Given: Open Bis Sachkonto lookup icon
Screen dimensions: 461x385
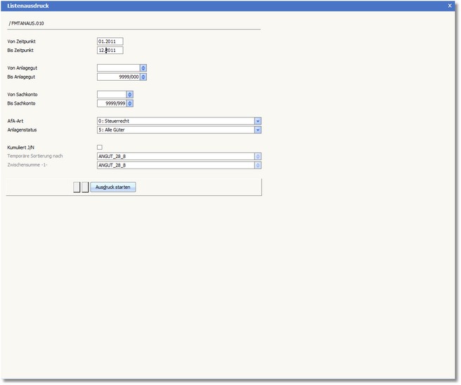Looking at the screenshot, I should point(129,103).
